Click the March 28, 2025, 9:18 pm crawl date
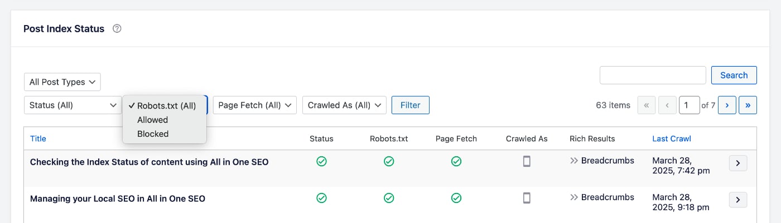 pos(681,202)
